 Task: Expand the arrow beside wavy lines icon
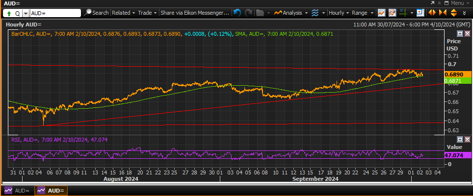323,13
